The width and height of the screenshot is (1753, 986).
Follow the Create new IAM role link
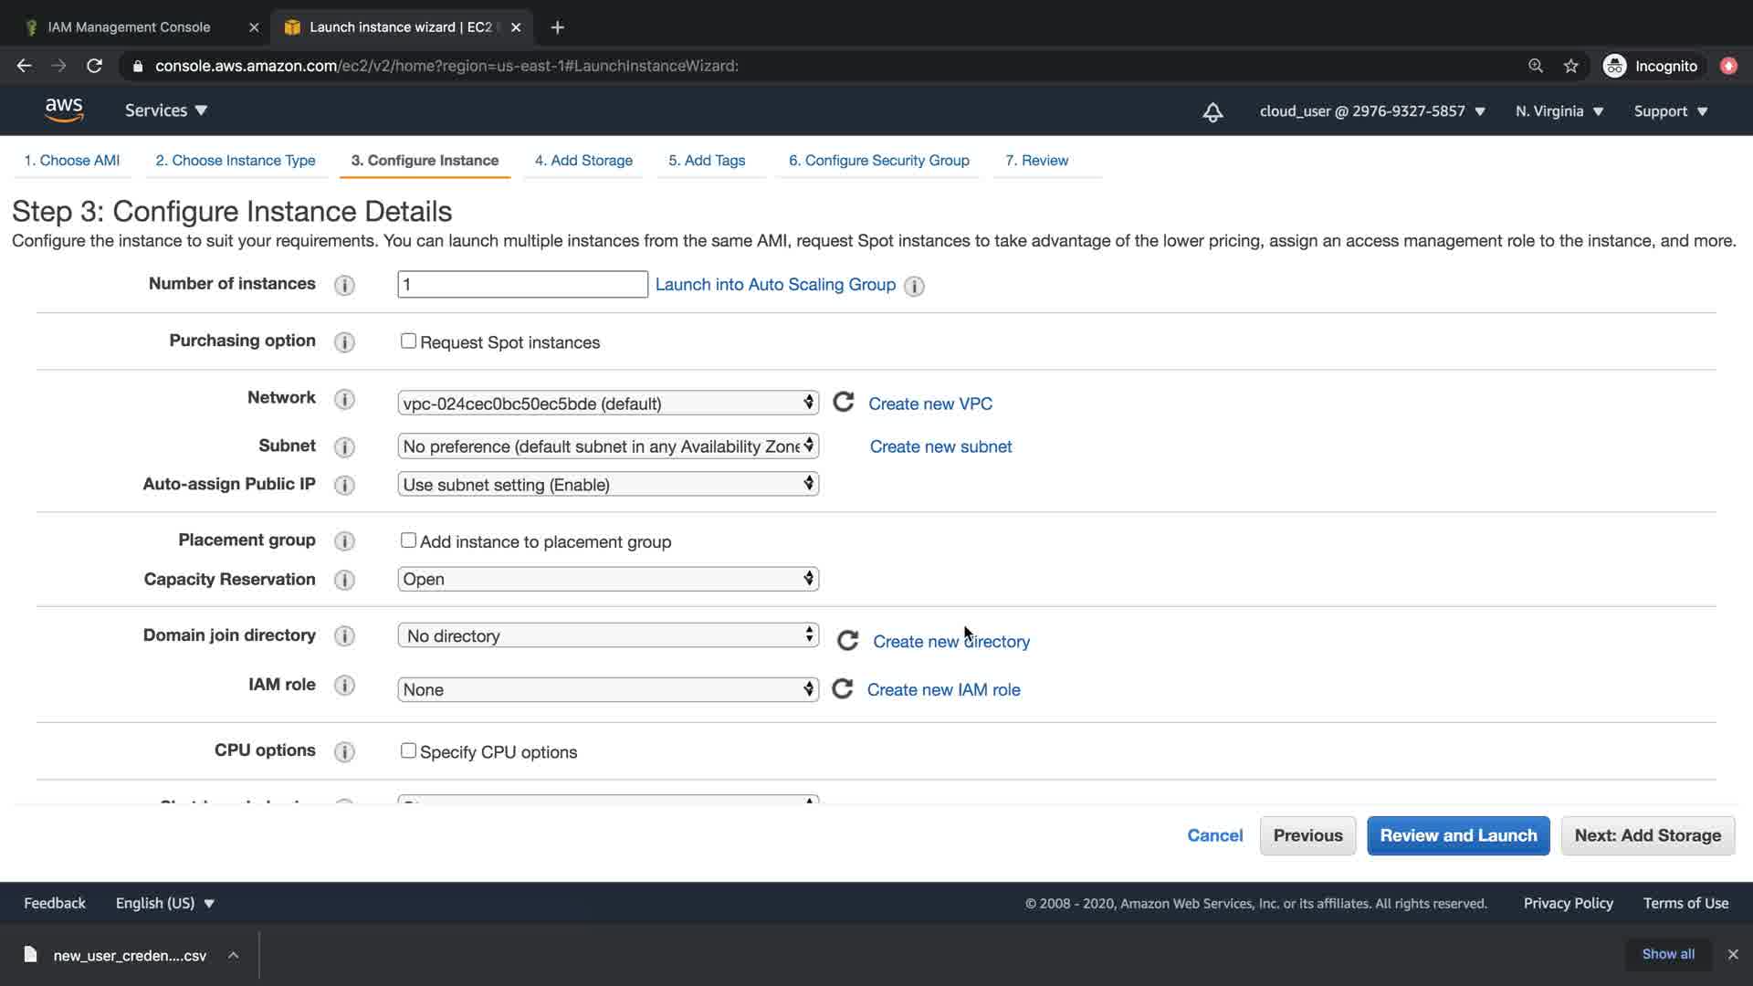tap(943, 690)
